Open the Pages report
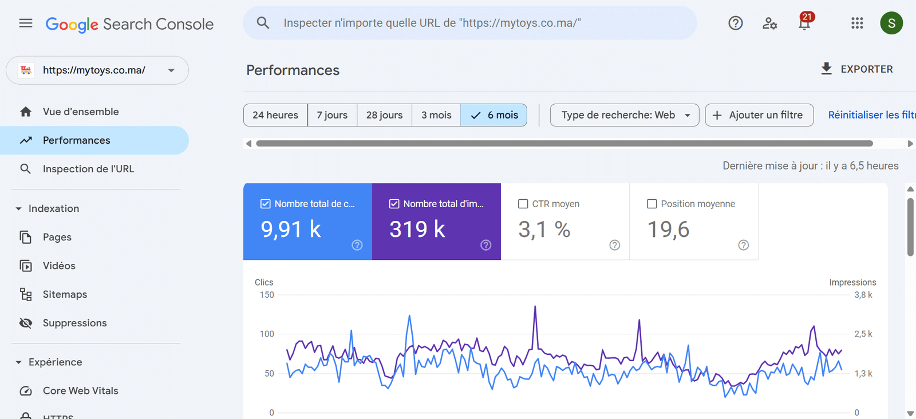The image size is (916, 419). pyautogui.click(x=94, y=237)
